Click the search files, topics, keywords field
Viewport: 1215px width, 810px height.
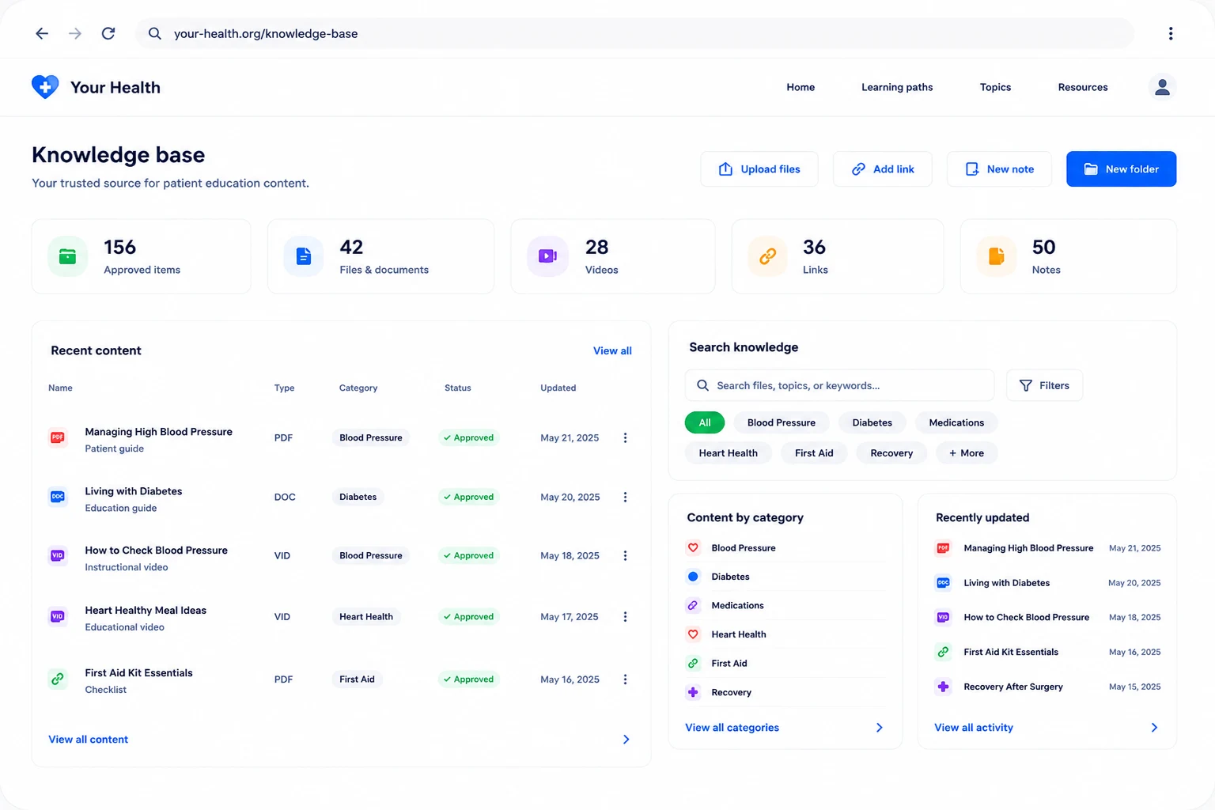tap(839, 385)
